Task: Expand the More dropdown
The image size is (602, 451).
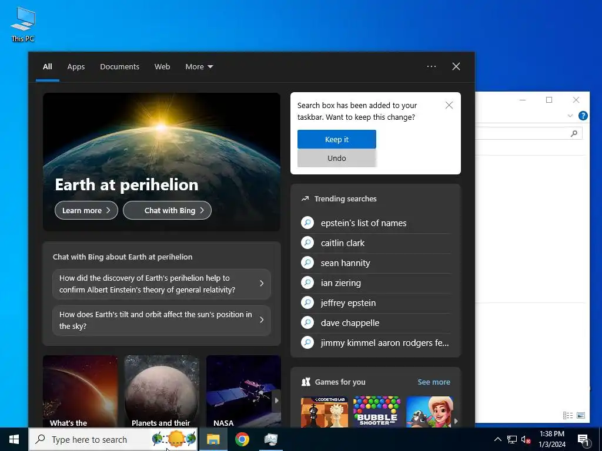Action: point(199,67)
